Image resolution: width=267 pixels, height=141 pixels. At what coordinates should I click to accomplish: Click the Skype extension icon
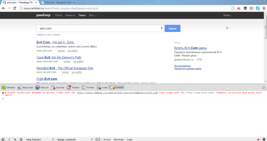point(258,8)
